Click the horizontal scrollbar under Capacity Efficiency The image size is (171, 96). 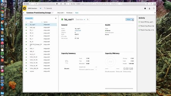point(119,89)
